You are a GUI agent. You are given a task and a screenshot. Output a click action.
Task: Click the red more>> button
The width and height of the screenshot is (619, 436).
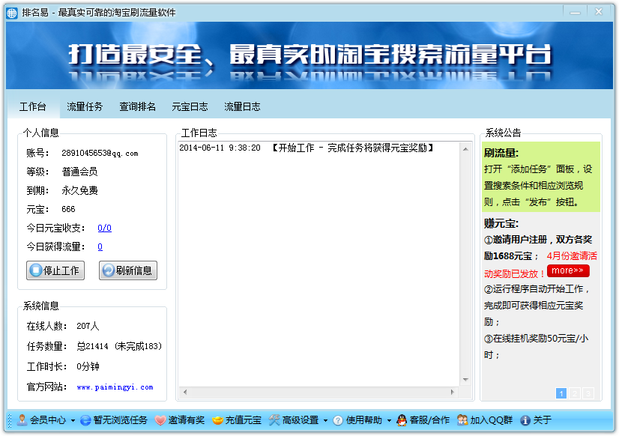coord(568,270)
